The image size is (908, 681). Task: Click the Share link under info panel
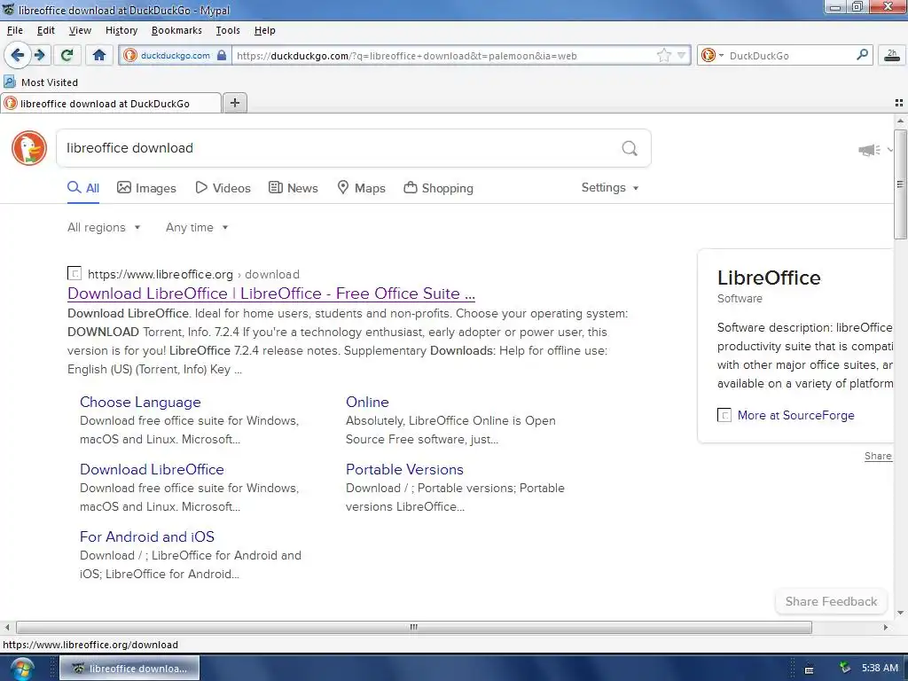878,456
